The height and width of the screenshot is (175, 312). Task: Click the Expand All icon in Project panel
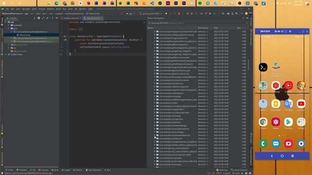43,18
